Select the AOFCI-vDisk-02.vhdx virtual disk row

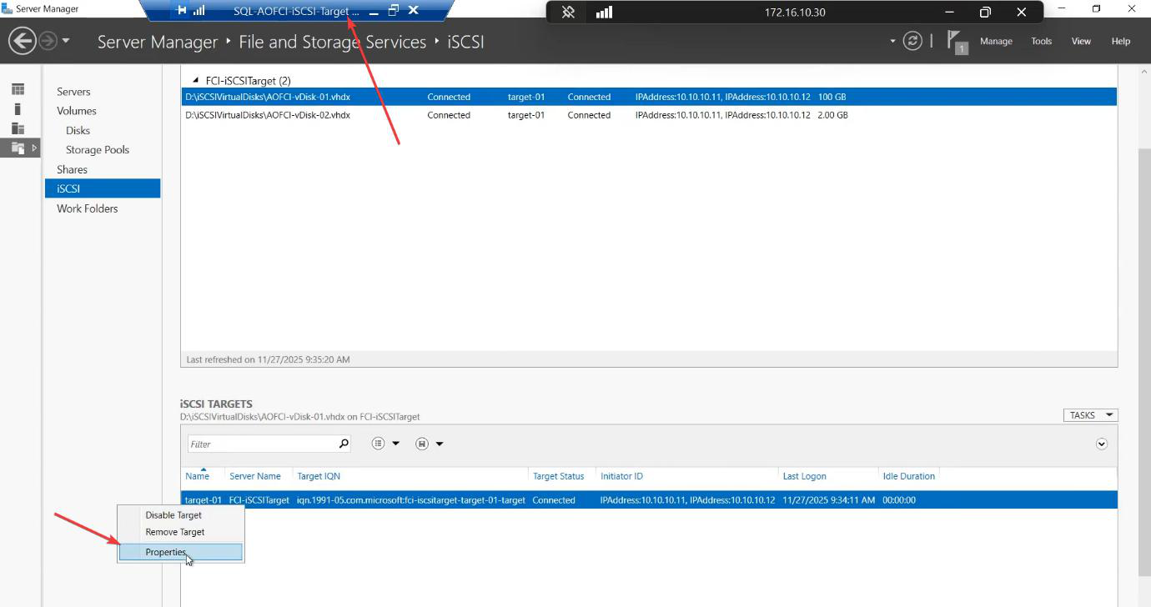649,115
